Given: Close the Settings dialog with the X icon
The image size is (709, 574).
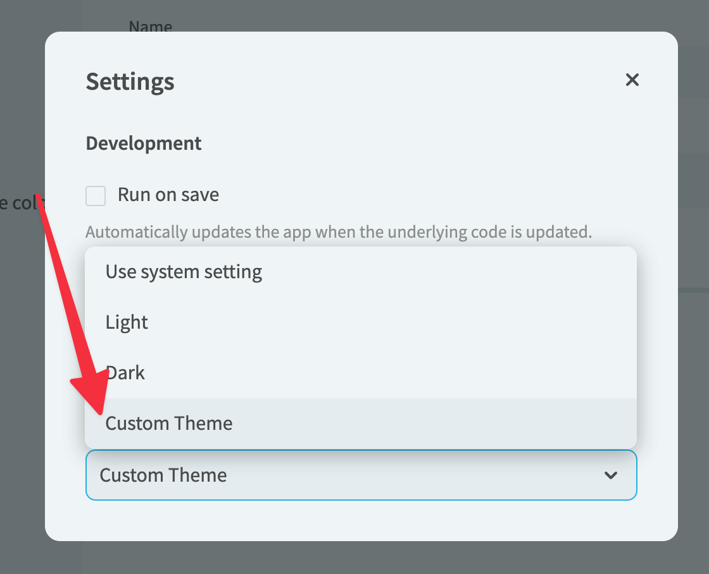Looking at the screenshot, I should (632, 80).
